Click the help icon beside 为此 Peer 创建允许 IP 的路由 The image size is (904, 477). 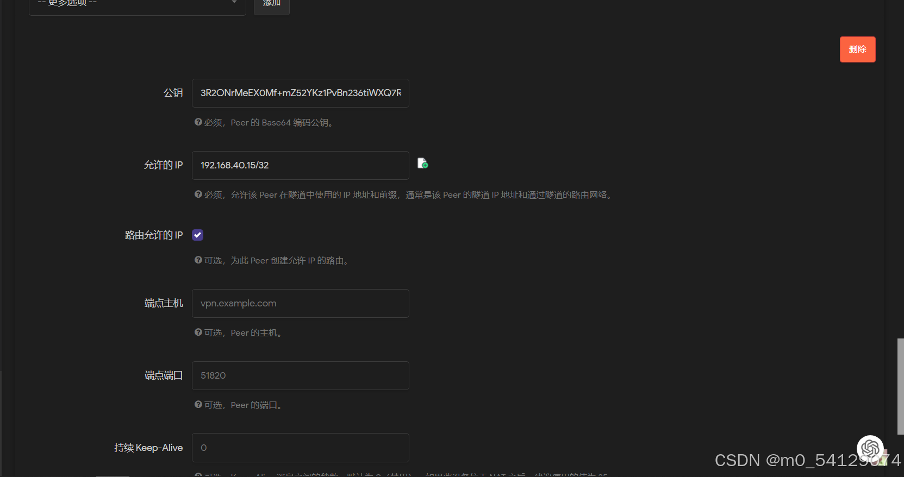(x=198, y=260)
